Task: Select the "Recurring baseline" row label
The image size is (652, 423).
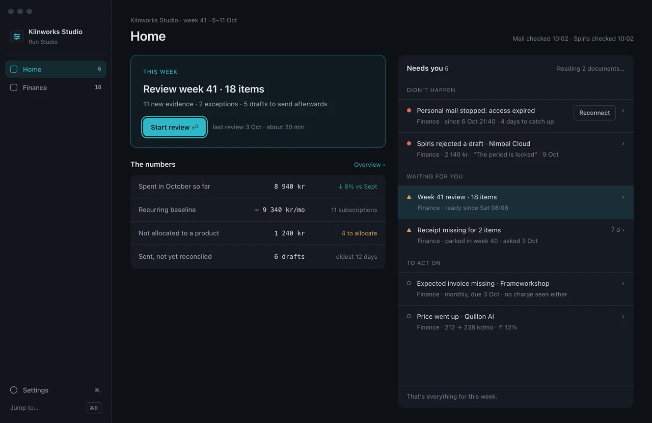Action: tap(167, 210)
